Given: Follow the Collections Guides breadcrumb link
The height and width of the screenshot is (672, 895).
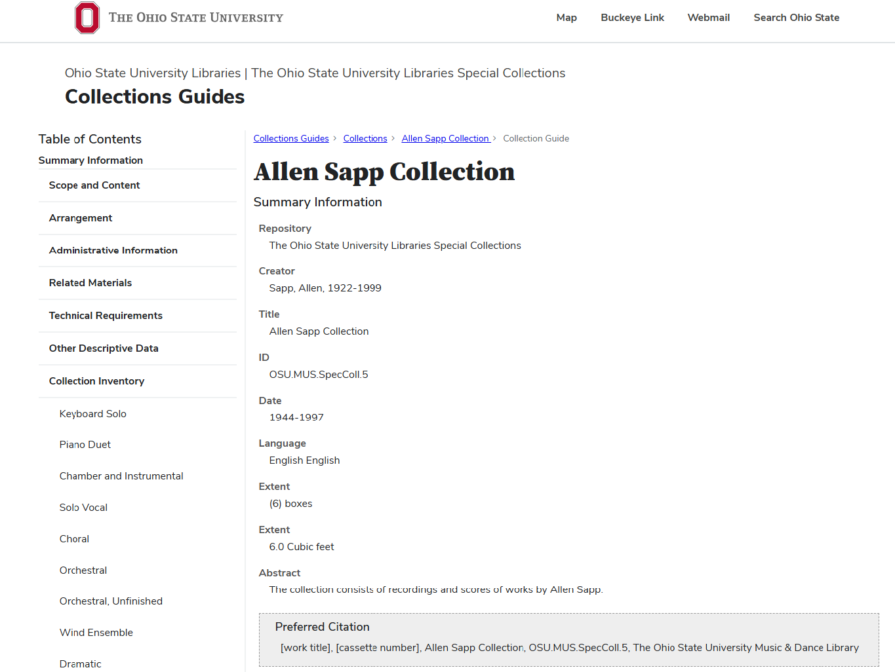Looking at the screenshot, I should 291,138.
